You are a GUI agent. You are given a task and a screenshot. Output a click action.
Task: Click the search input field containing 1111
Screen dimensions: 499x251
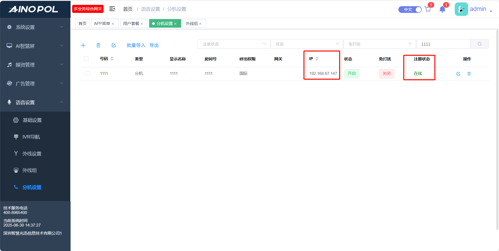pyautogui.click(x=443, y=44)
